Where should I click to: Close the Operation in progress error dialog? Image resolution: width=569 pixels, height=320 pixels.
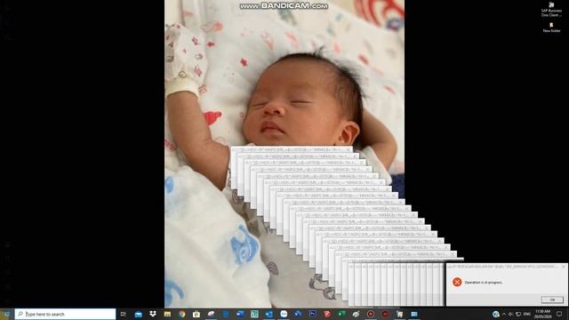[x=564, y=267]
